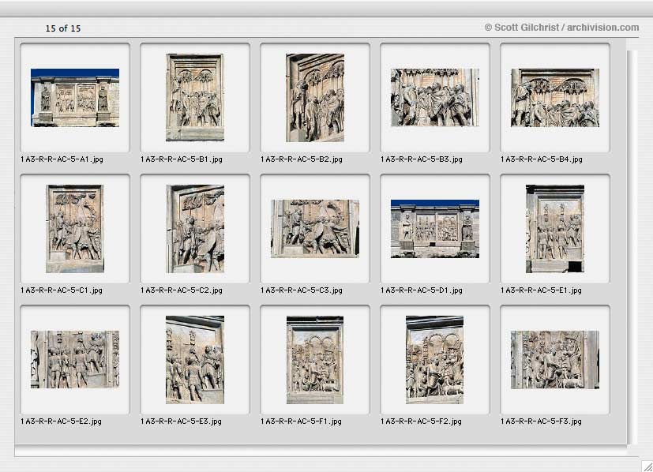View thumbnail 1A3-R-R-AC-5-C3.jpg
The image size is (653, 472).
(315, 229)
